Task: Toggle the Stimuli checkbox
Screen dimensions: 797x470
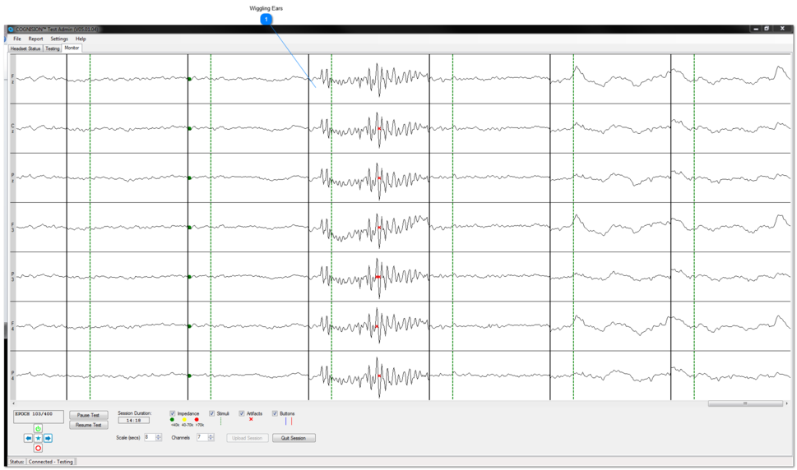Action: tap(212, 414)
